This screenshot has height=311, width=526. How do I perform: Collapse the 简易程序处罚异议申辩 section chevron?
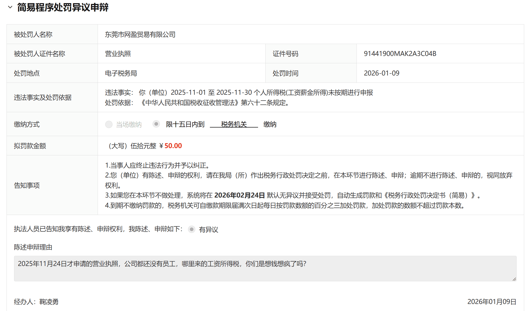click(x=10, y=7)
